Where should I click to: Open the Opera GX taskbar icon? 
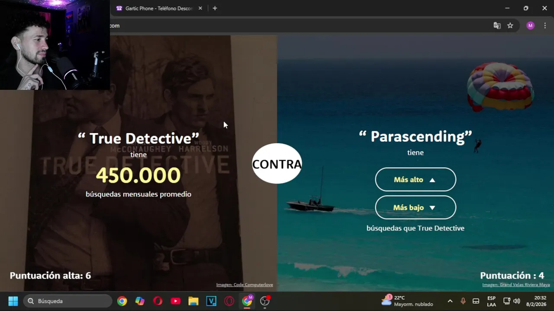[229, 301]
